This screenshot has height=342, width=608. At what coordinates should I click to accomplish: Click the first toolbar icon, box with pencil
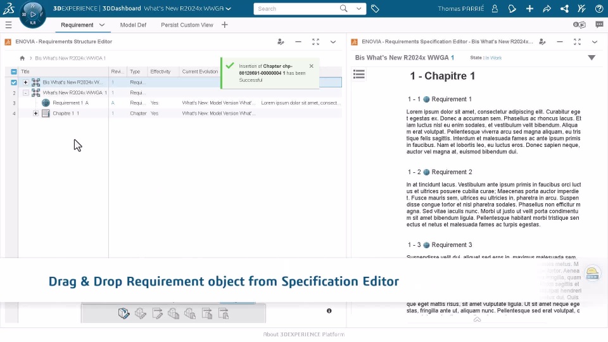[123, 313]
